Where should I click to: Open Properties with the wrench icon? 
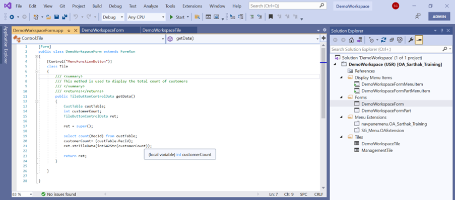click(411, 40)
